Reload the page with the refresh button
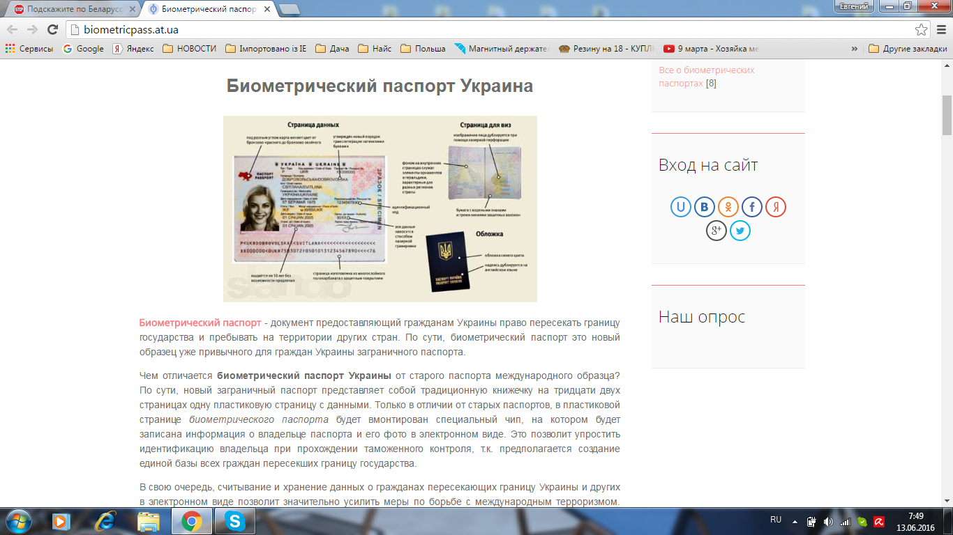This screenshot has width=953, height=535. 52,29
